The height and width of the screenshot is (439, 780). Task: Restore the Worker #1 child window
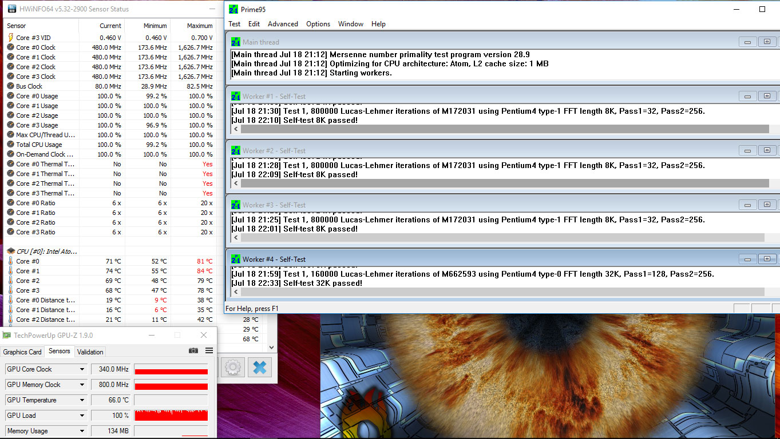(767, 96)
